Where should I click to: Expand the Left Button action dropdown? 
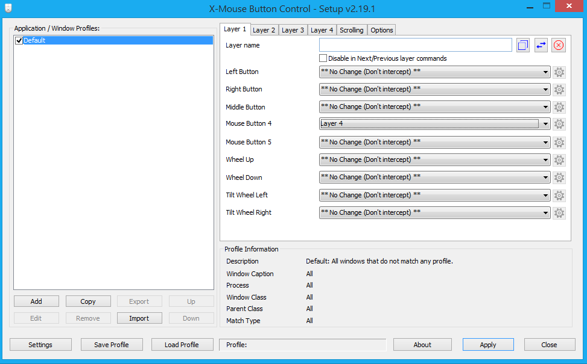[x=434, y=72]
